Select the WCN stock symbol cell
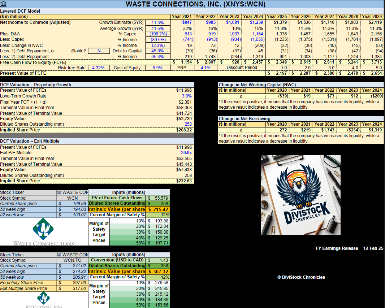This screenshot has height=308, width=385. point(72,198)
